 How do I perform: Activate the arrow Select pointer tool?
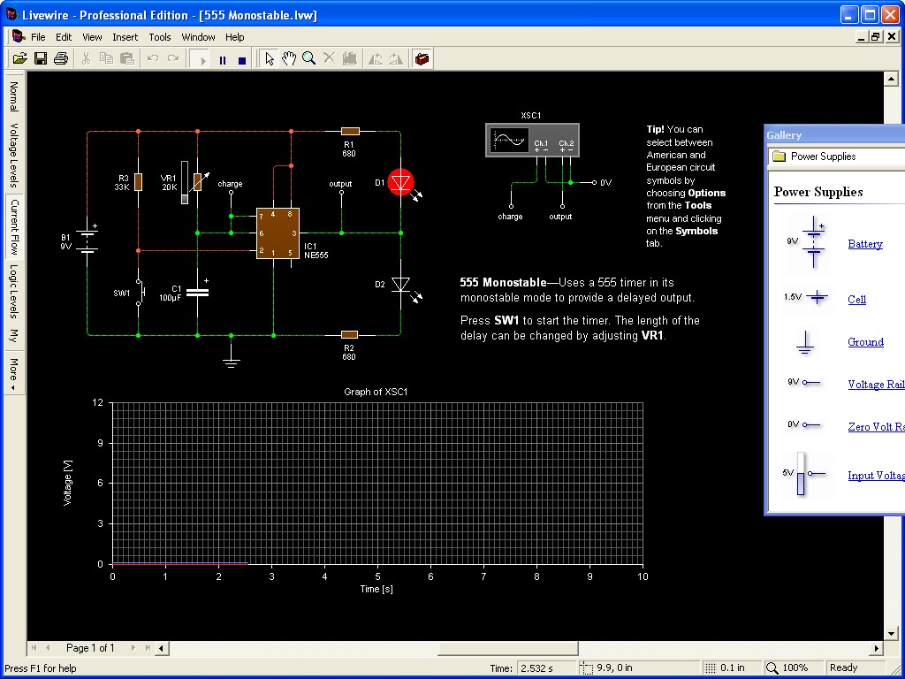[270, 58]
